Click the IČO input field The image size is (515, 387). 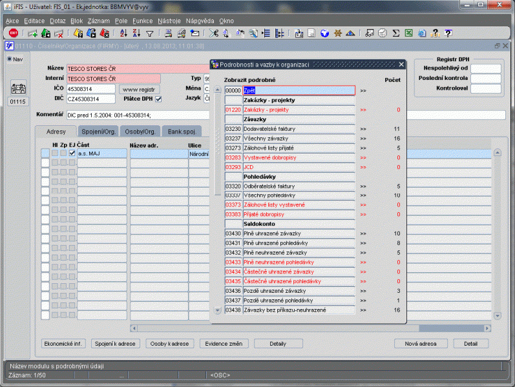[x=90, y=89]
